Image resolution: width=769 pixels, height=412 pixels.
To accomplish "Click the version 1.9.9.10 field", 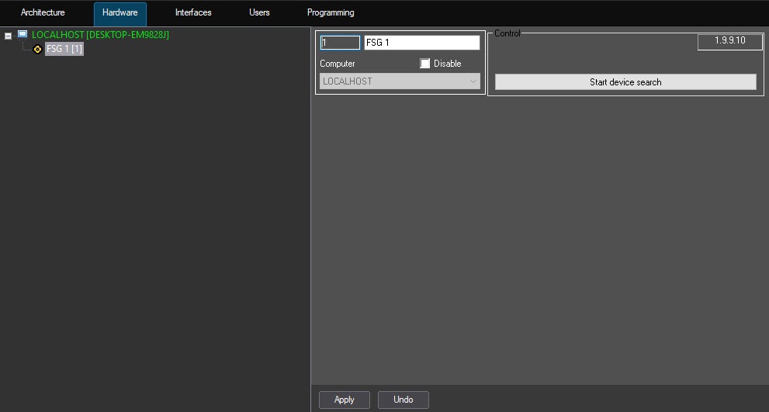I will [729, 42].
